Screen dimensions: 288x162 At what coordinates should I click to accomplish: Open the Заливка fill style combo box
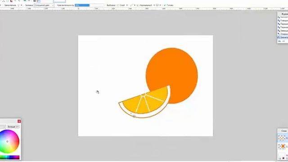pyautogui.click(x=44, y=5)
